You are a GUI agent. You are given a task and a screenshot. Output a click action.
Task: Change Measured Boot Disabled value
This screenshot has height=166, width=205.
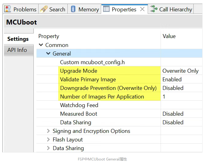pyautogui.click(x=181, y=114)
